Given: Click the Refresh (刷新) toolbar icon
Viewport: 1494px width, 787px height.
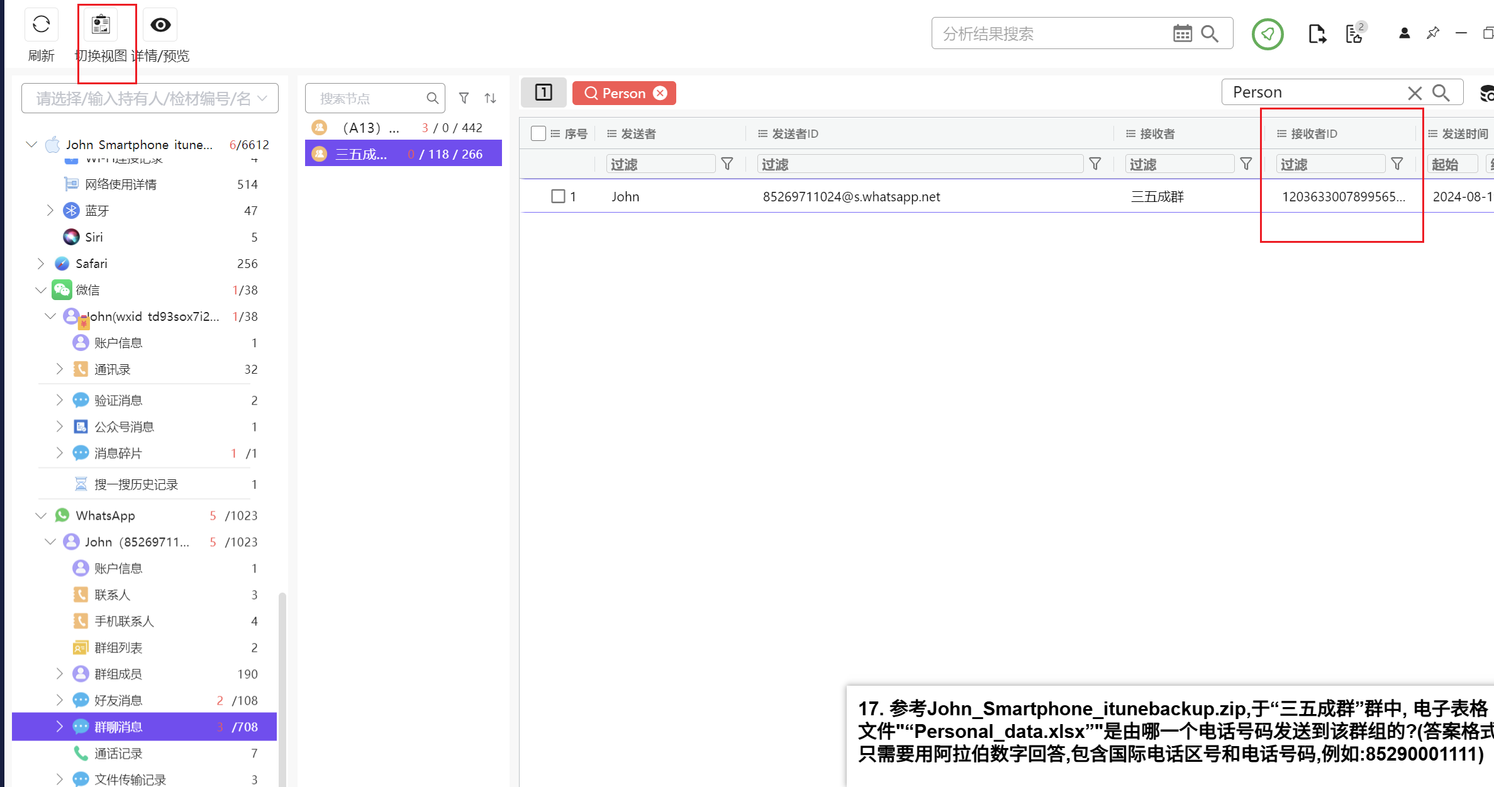Looking at the screenshot, I should pyautogui.click(x=41, y=25).
